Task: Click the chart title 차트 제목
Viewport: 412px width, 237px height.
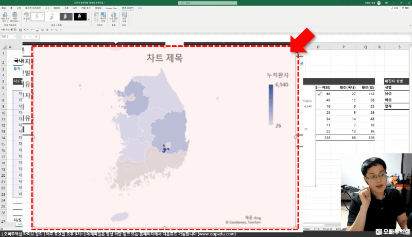Action: point(164,58)
